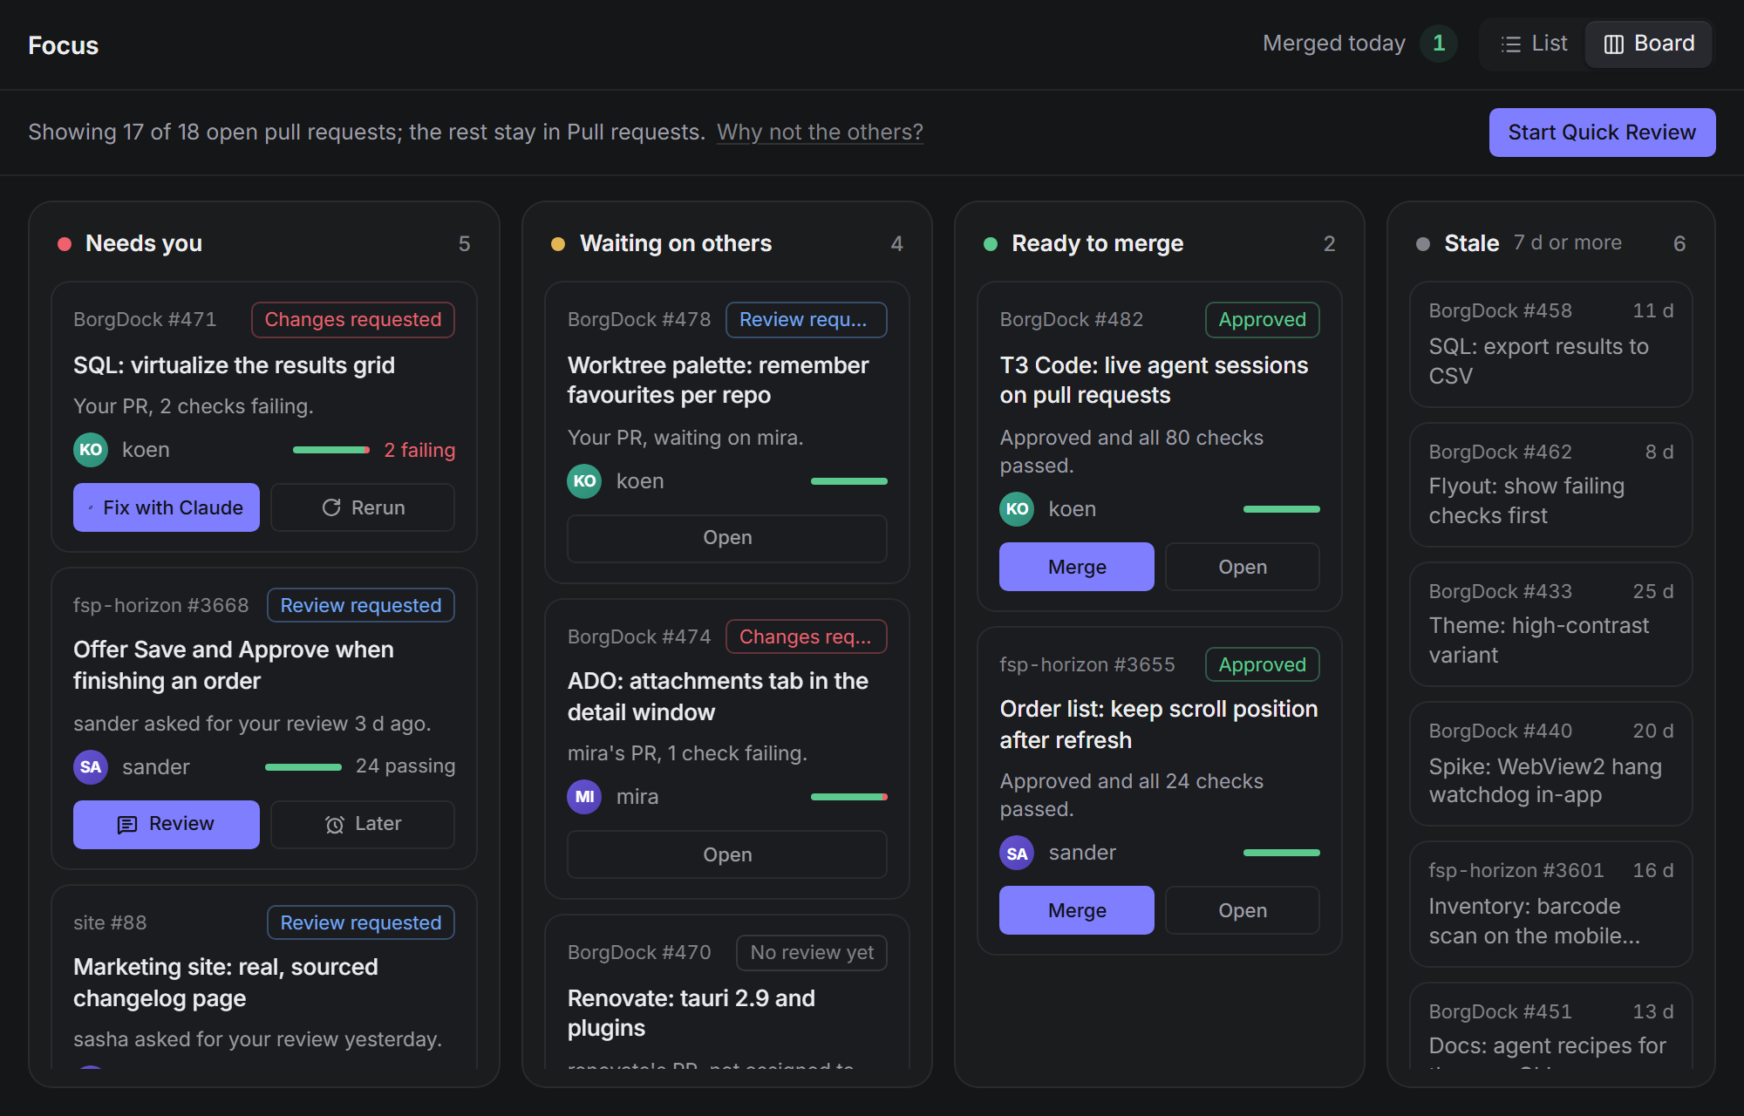Click the gray dot beside Stale
This screenshot has width=1744, height=1116.
pyautogui.click(x=1423, y=244)
